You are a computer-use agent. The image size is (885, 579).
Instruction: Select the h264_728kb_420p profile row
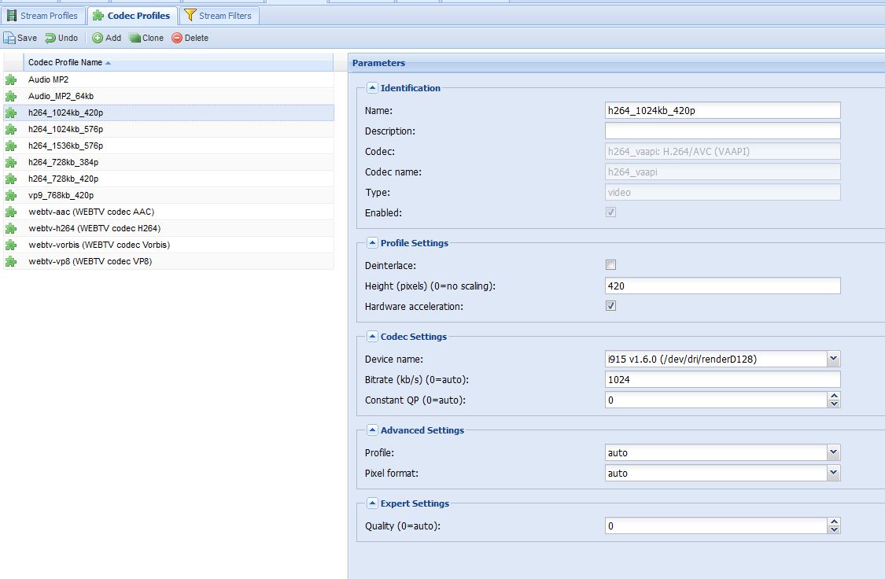[169, 179]
